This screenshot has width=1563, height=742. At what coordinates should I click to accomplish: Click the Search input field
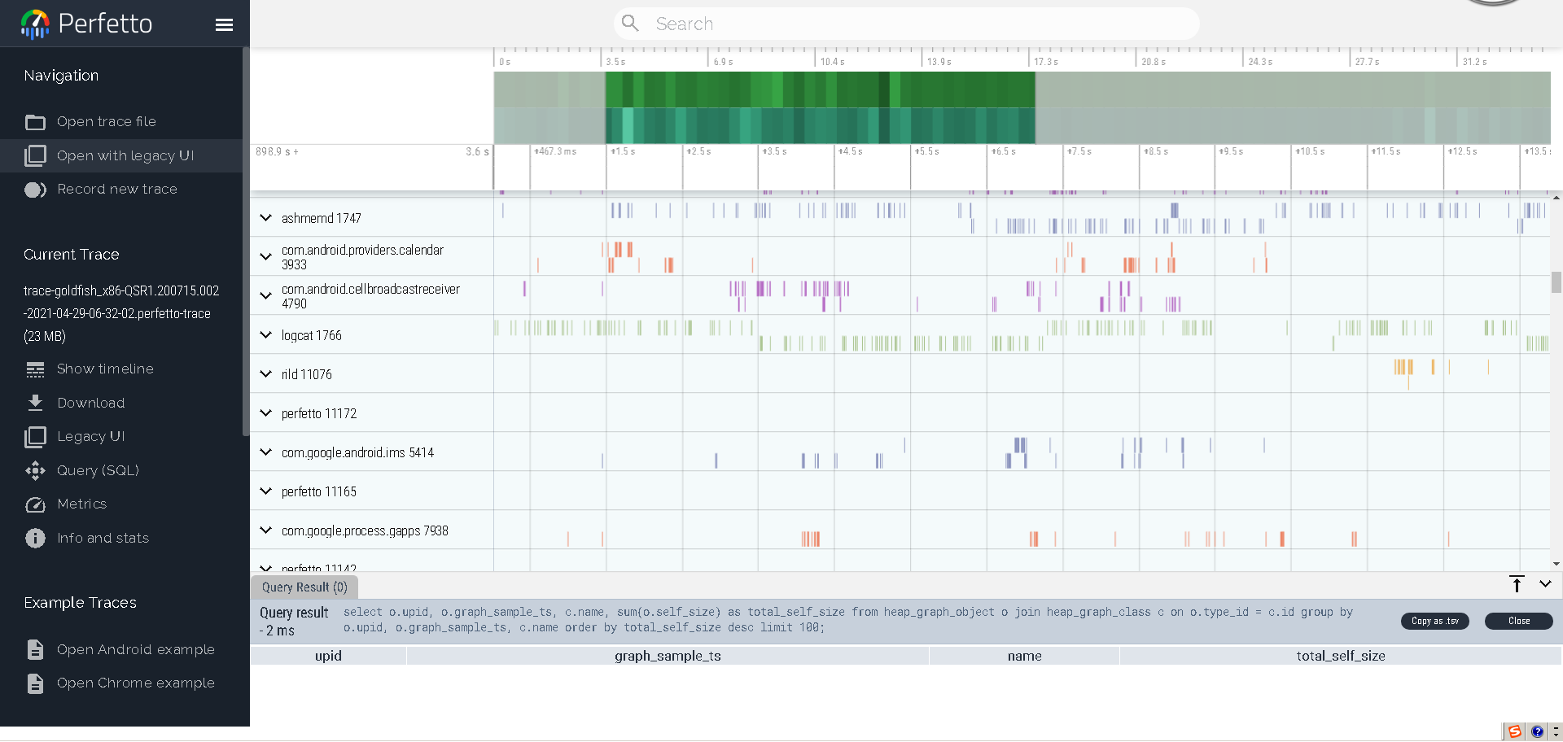pyautogui.click(x=906, y=24)
